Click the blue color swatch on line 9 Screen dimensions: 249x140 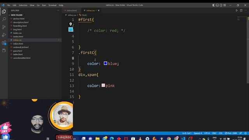tap(105, 63)
